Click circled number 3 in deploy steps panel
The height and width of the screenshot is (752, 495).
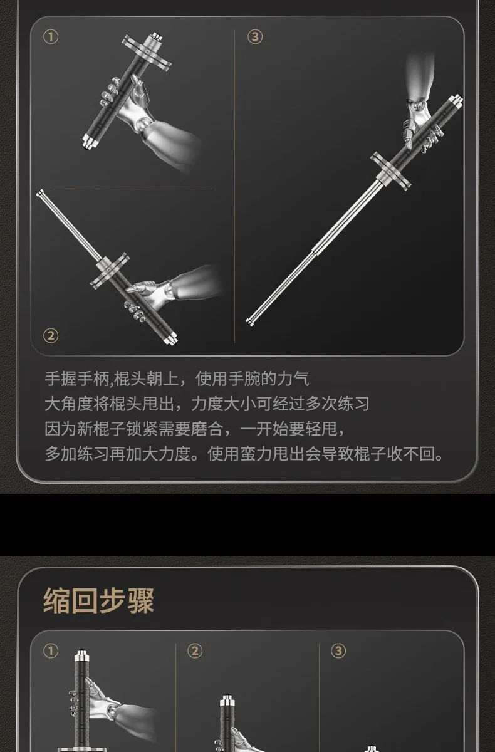pos(254,37)
